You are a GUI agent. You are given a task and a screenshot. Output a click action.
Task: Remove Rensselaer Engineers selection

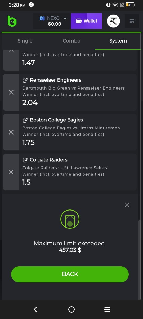click(11, 92)
